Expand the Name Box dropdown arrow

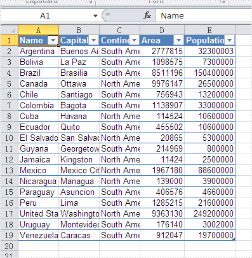(95, 16)
